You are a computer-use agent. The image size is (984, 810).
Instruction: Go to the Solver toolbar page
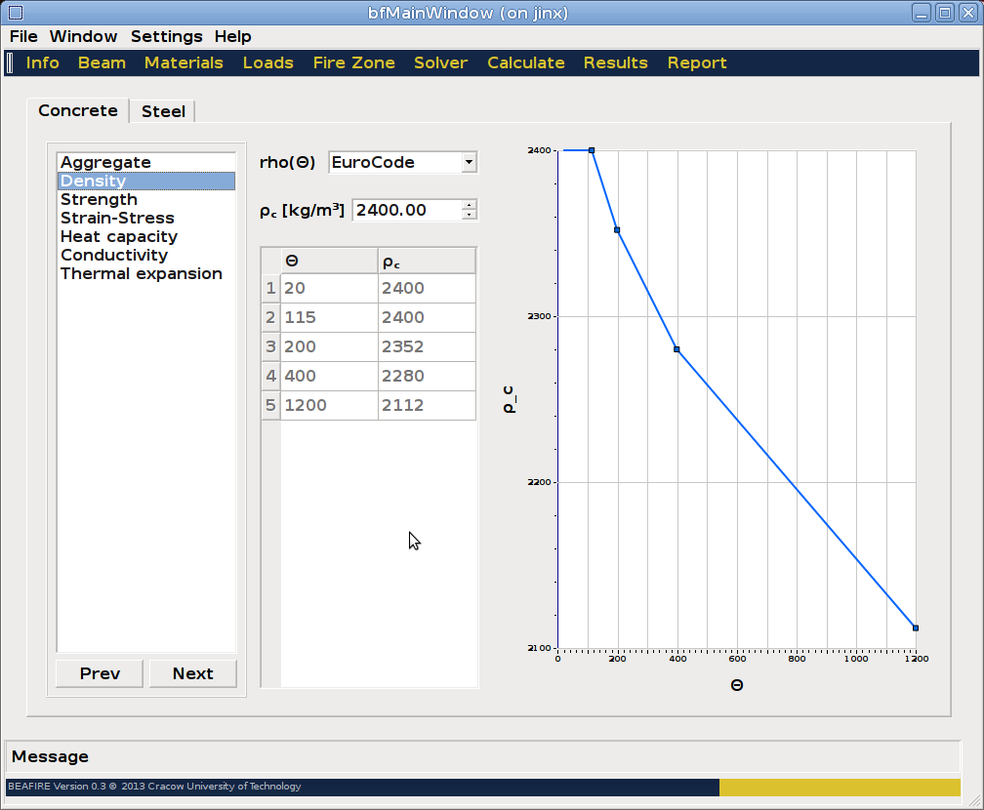(440, 62)
